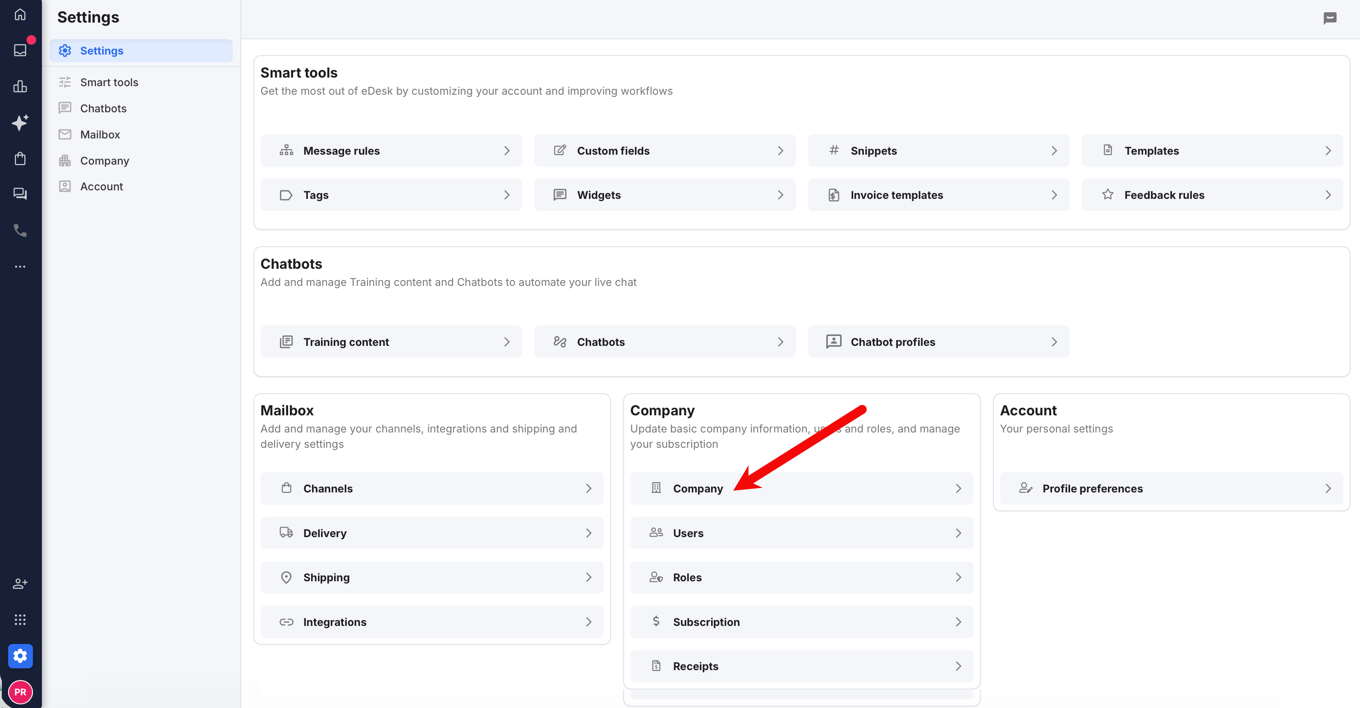Select Settings in the sidebar
This screenshot has width=1360, height=708.
[141, 51]
